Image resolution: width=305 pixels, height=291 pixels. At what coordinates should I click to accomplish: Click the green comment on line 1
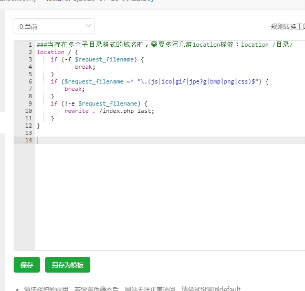tap(164, 45)
